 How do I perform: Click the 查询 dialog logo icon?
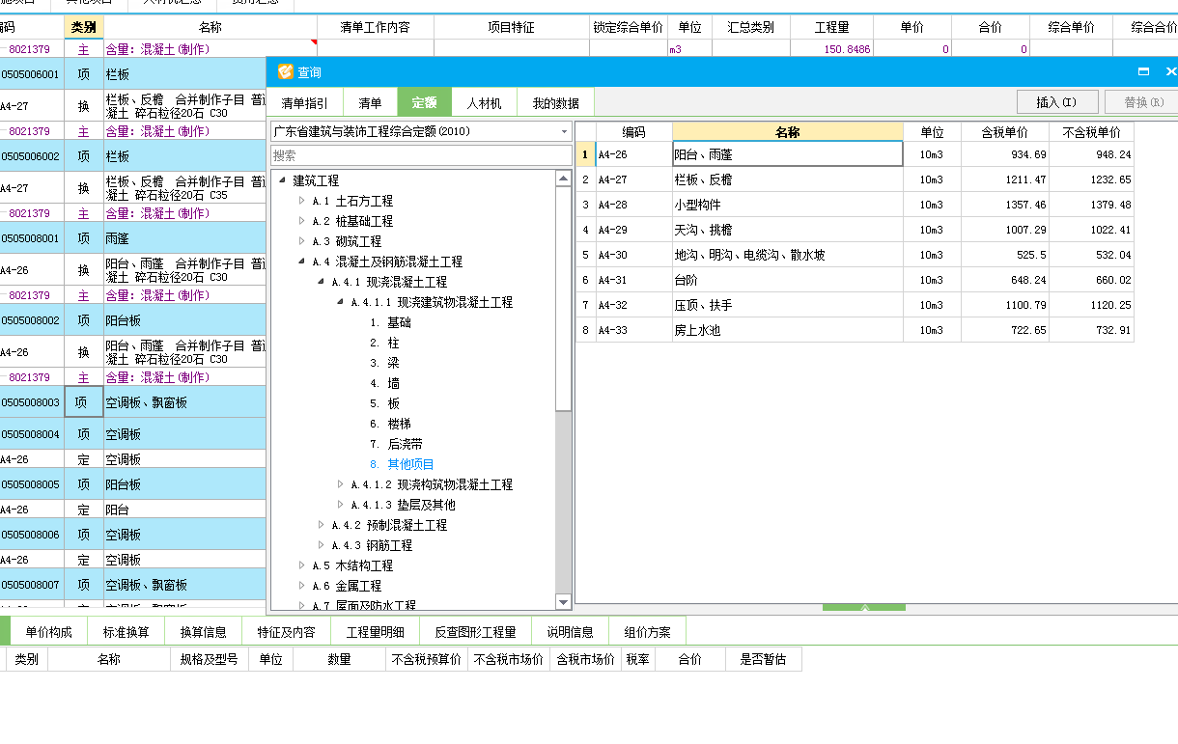click(x=285, y=71)
